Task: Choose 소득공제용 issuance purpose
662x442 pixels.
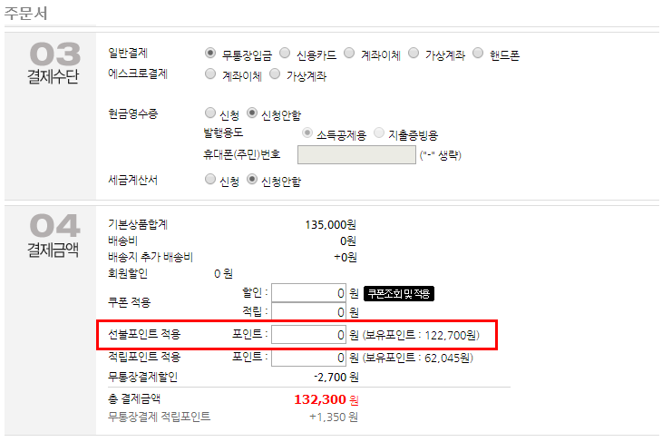Action: click(x=306, y=133)
